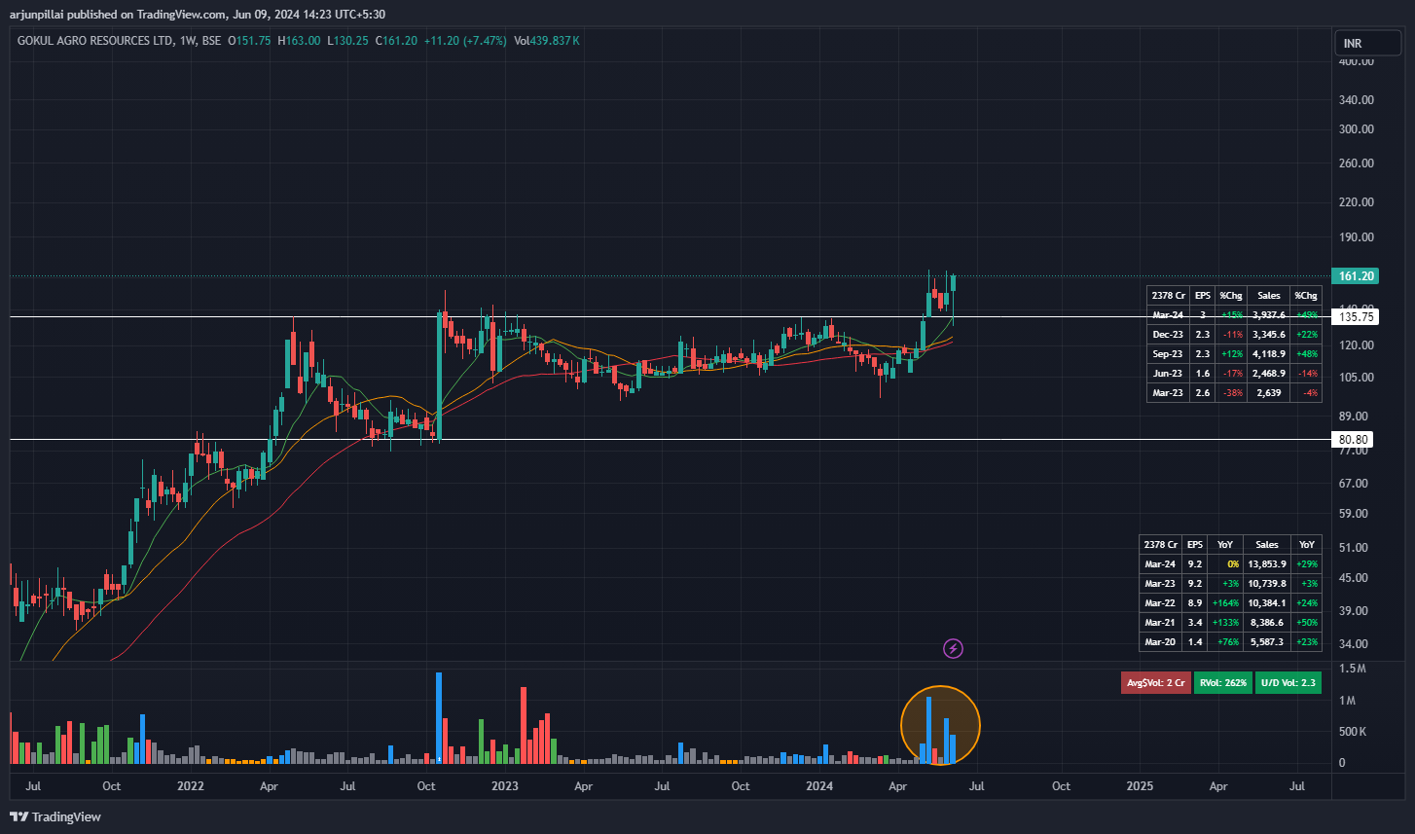Viewport: 1415px width, 834px height.
Task: Click the +48% sales change cell
Action: [1305, 353]
